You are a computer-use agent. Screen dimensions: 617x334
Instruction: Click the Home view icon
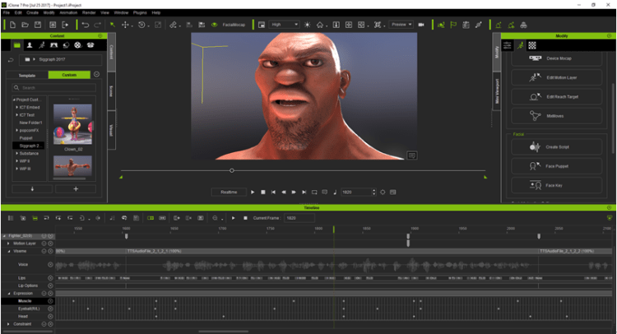pyautogui.click(x=320, y=25)
